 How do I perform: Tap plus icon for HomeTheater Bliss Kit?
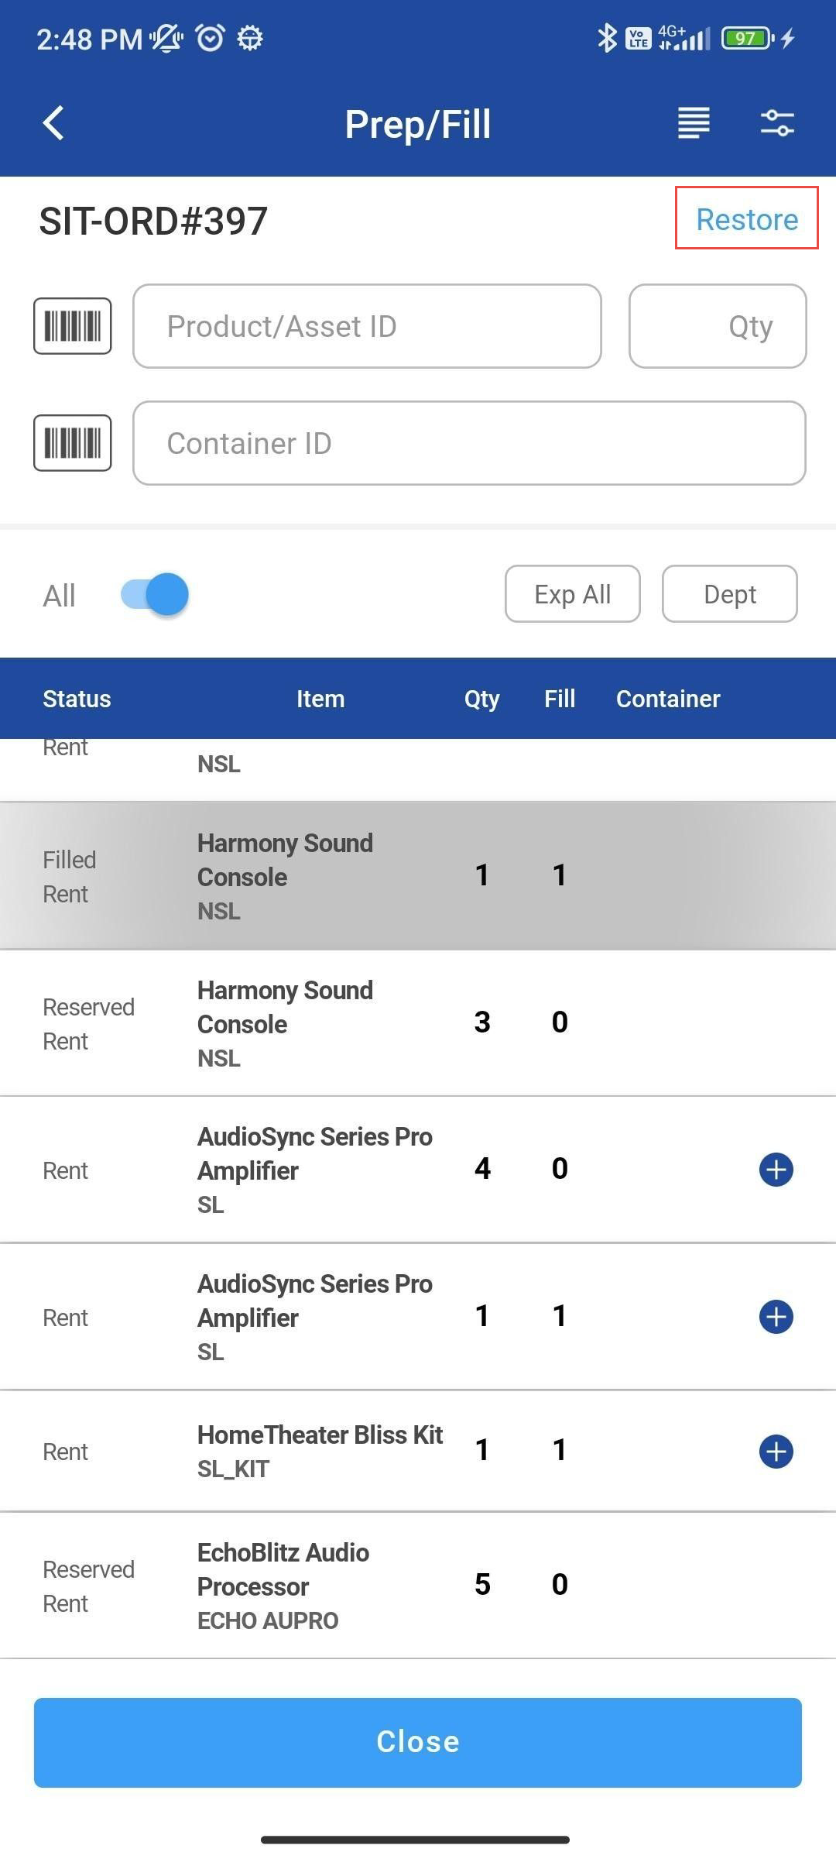776,1452
